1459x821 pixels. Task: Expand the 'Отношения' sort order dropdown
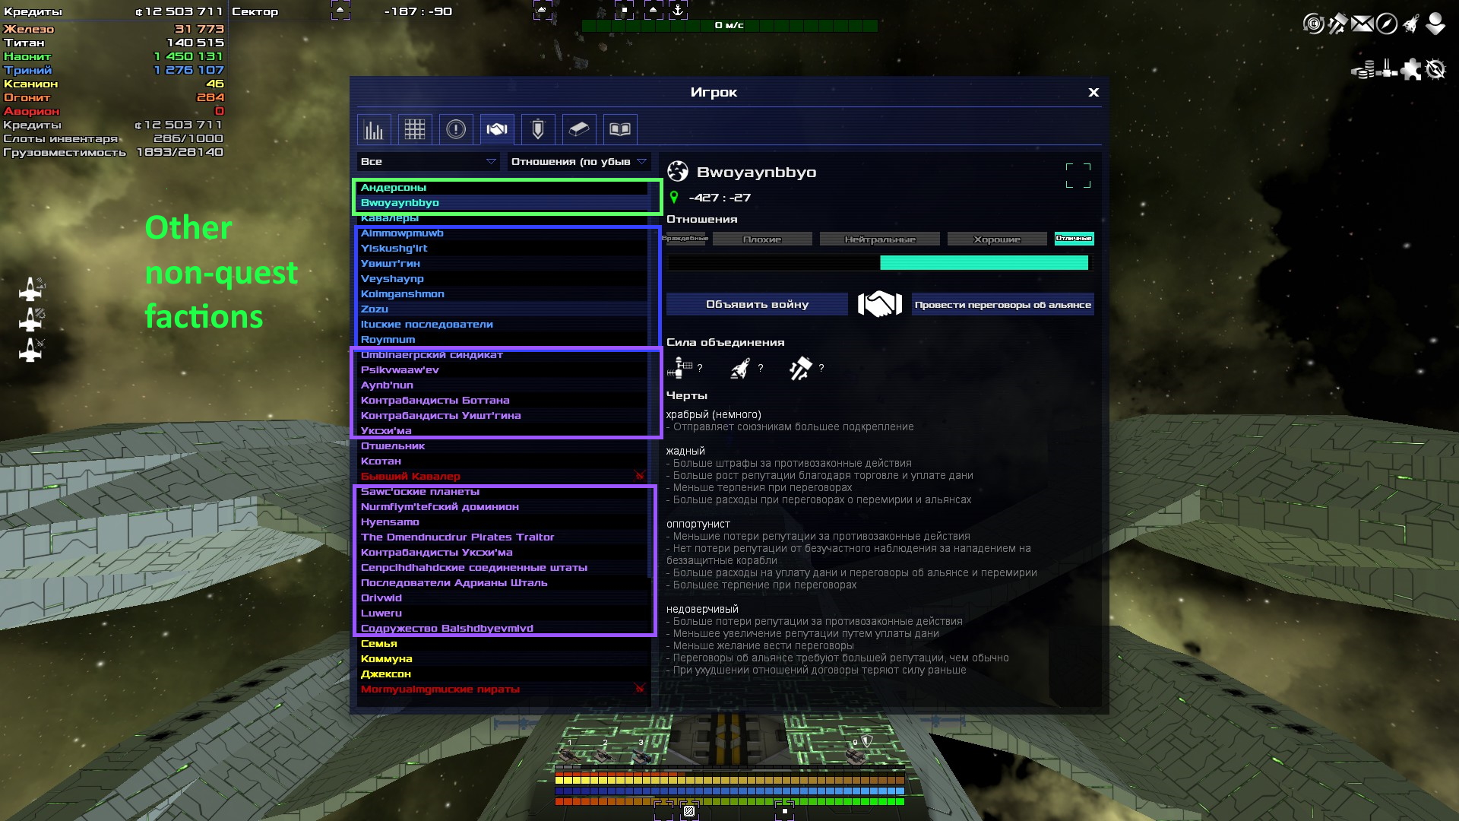coord(578,162)
